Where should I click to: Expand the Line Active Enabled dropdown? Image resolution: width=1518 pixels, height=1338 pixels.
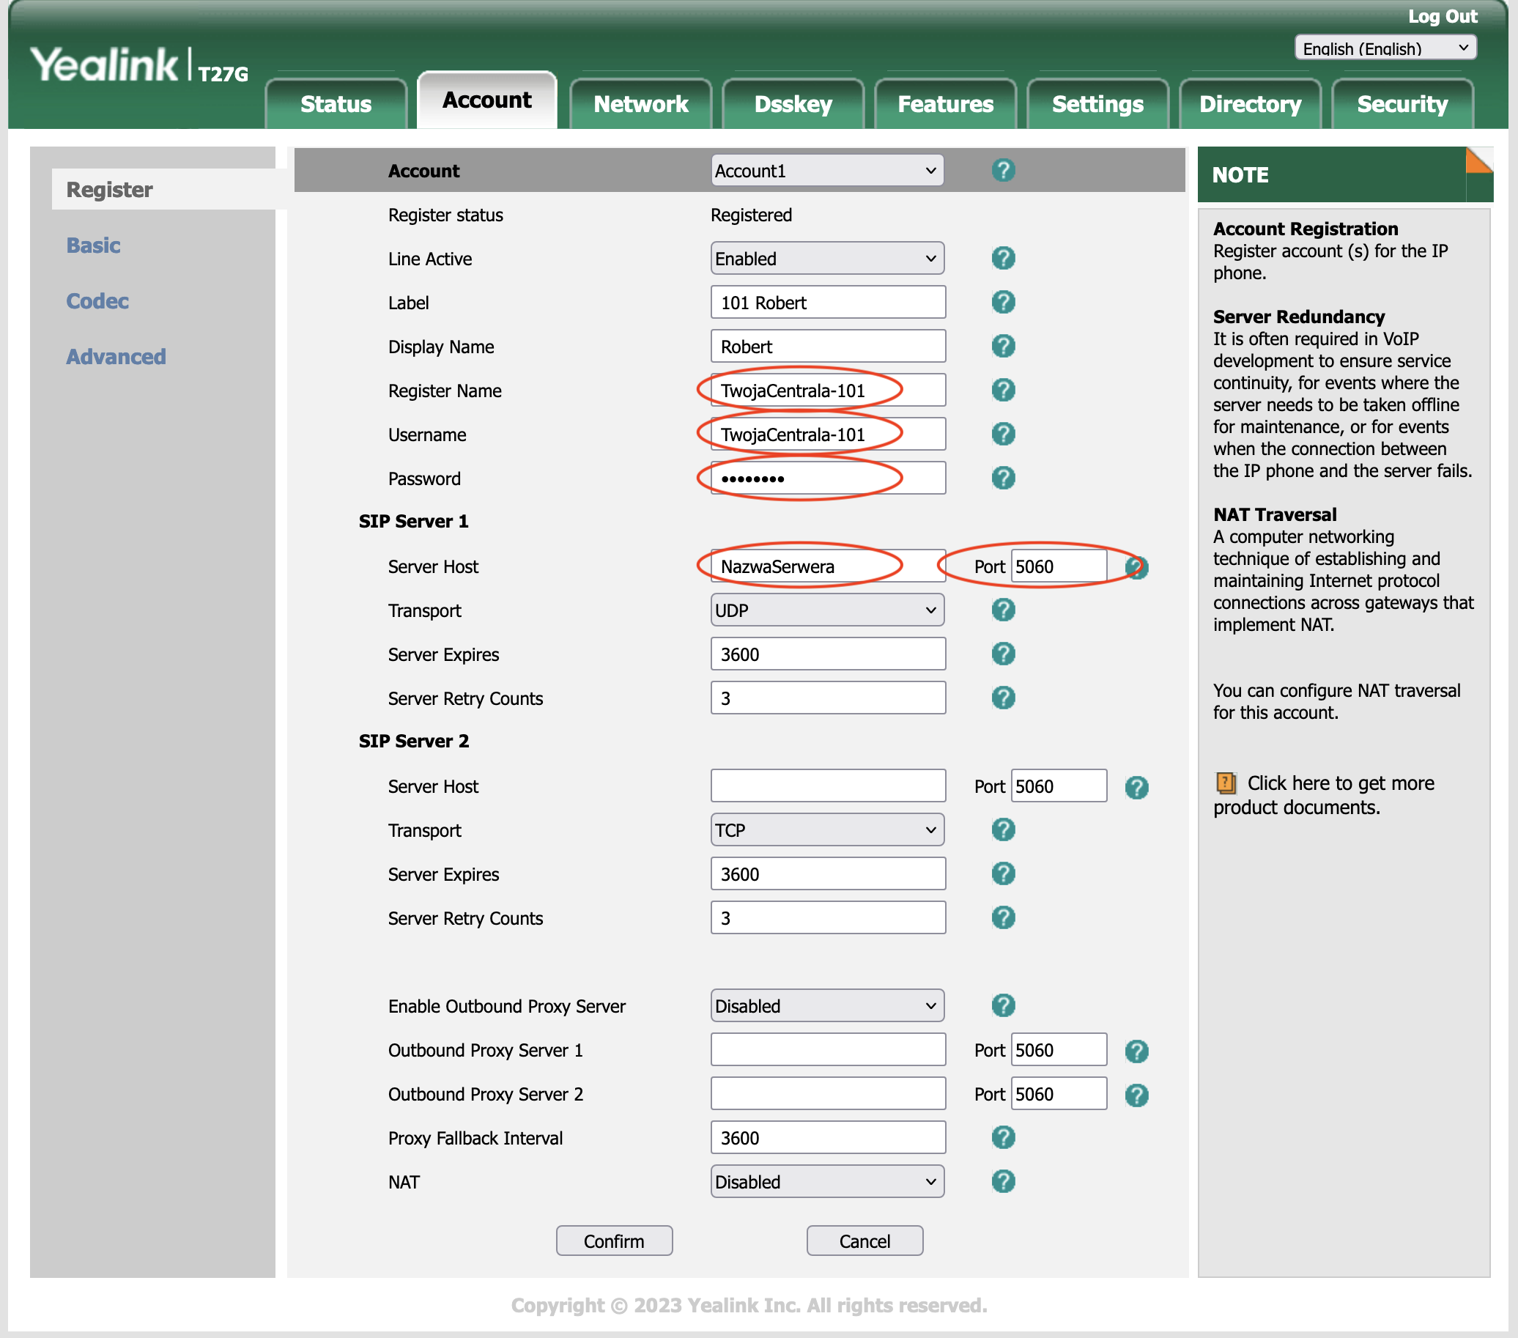(x=826, y=259)
